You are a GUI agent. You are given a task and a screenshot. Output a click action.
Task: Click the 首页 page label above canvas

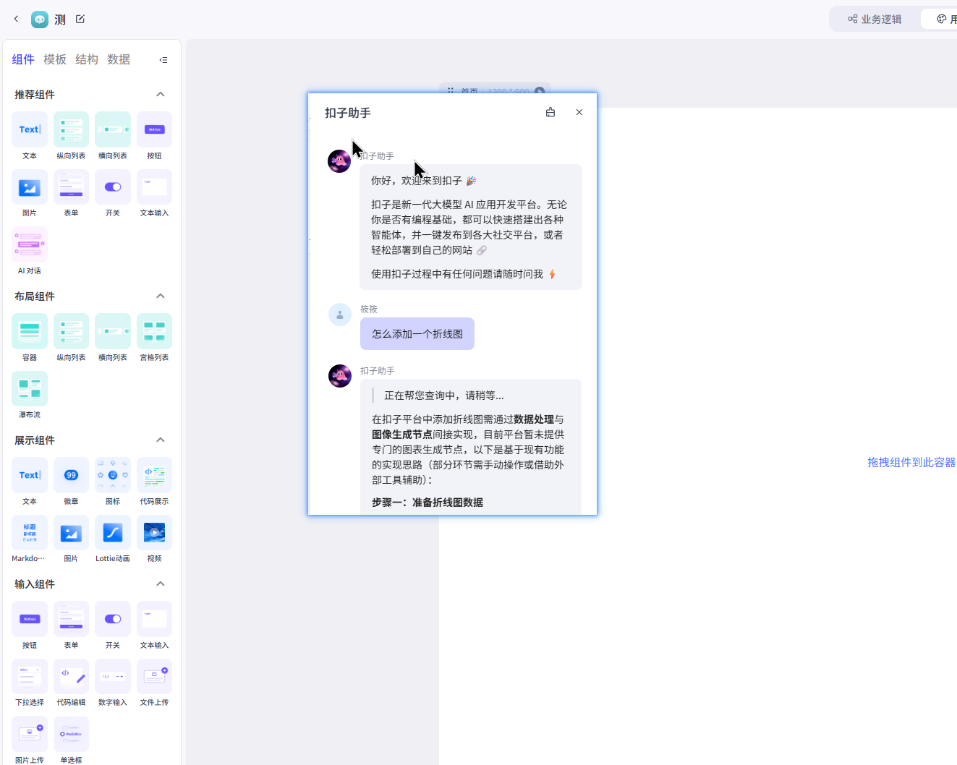(469, 91)
